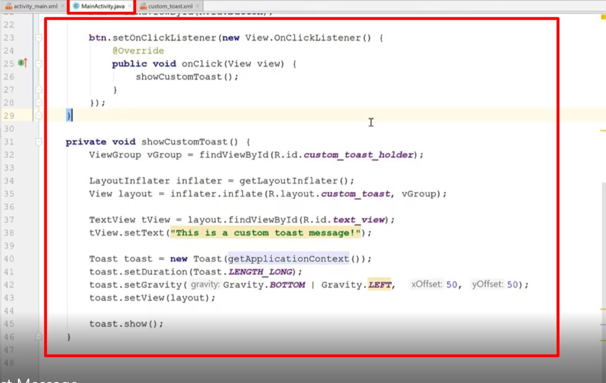Image resolution: width=606 pixels, height=383 pixels.
Task: Click 'LENGTH_LONG' constant
Action: click(x=260, y=272)
